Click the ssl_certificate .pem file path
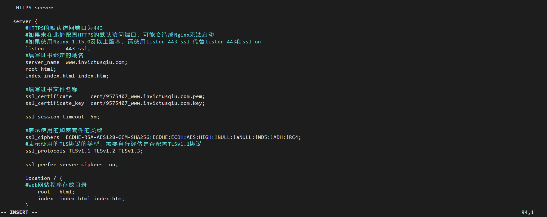The image size is (547, 217). (147, 96)
